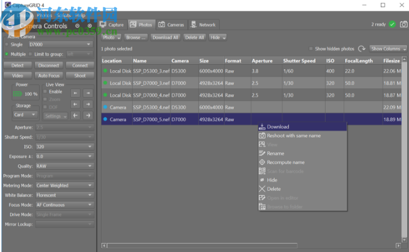
Task: Select the Single active camera radio button
Action: coord(8,45)
